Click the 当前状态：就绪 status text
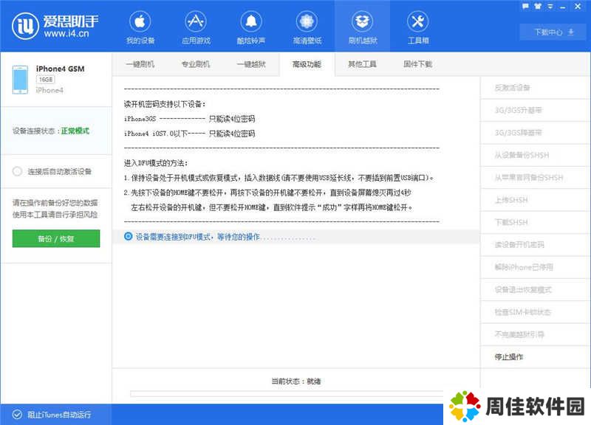 click(296, 381)
